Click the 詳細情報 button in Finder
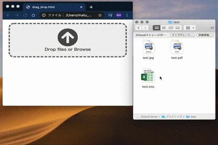 (205, 35)
